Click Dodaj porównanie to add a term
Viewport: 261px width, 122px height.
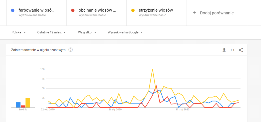tap(217, 13)
